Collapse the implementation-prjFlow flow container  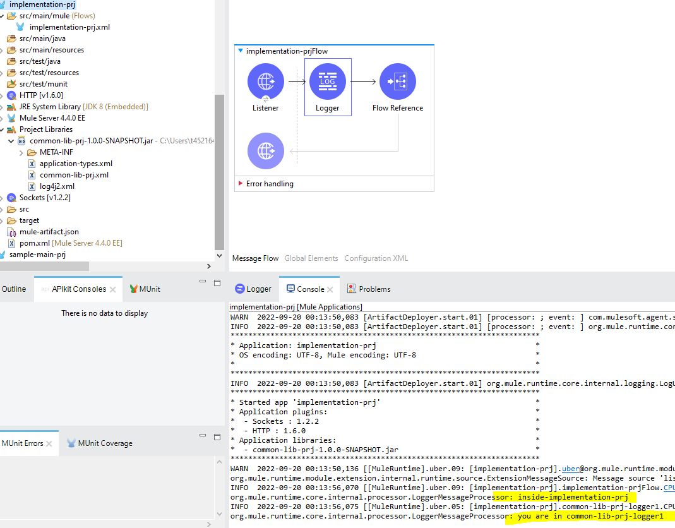240,51
